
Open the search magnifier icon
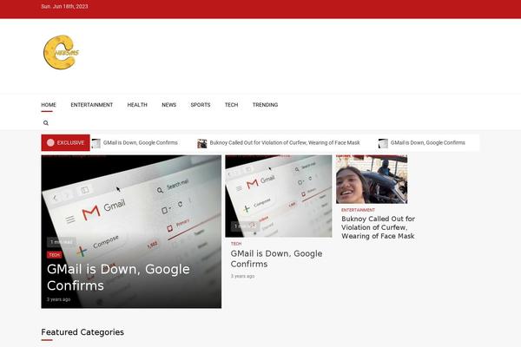(46, 123)
